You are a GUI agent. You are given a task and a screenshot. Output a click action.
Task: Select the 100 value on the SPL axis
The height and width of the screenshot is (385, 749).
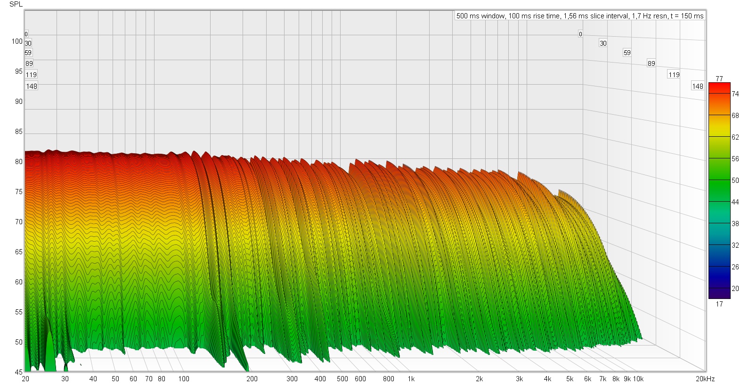click(x=17, y=41)
